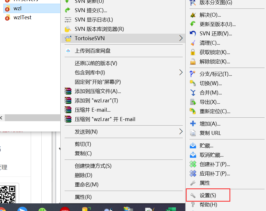
Task: Click the 创建补丁(P) green patch icon
Action: 193,164
